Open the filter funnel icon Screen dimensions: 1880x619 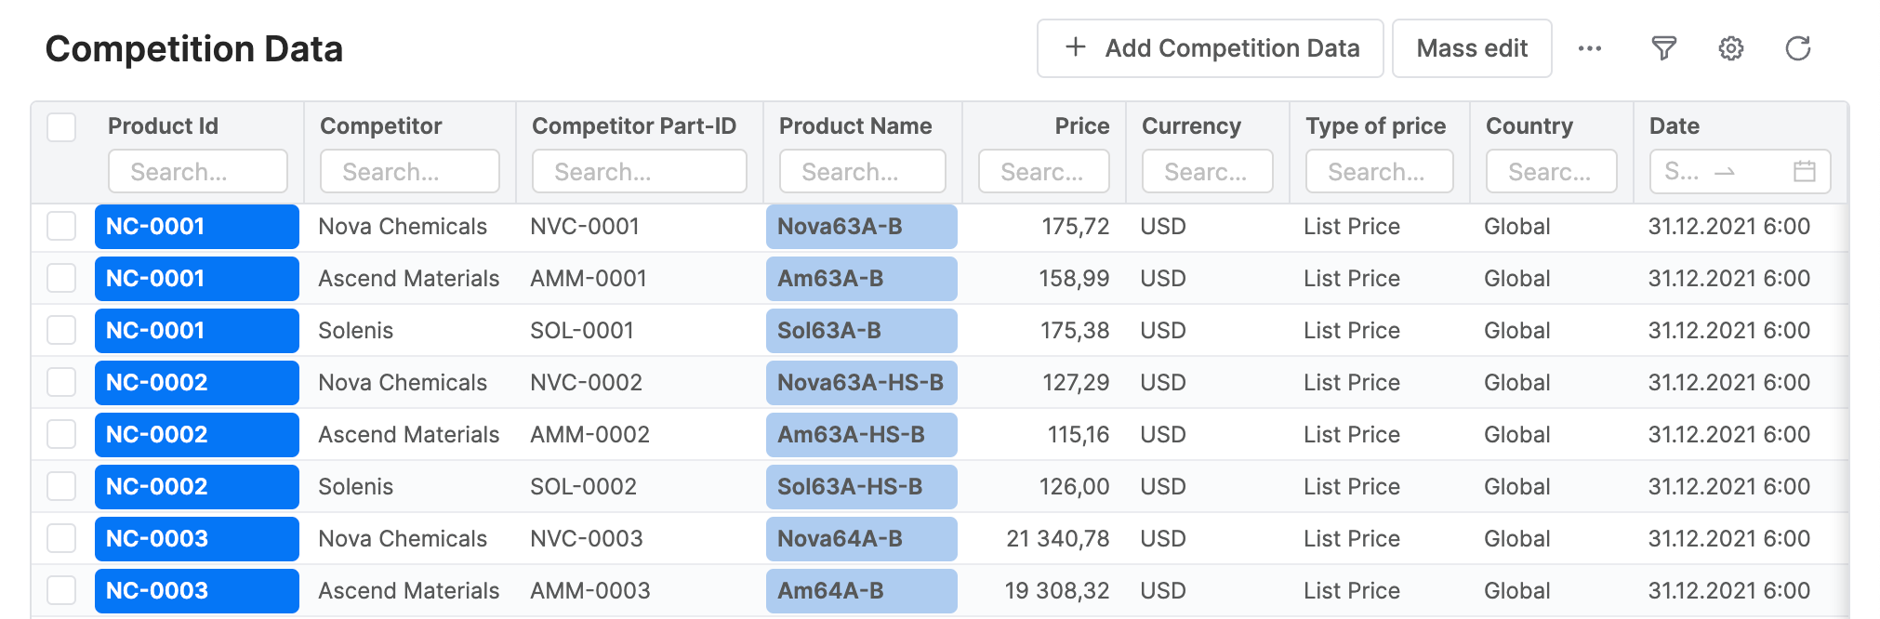tap(1663, 48)
